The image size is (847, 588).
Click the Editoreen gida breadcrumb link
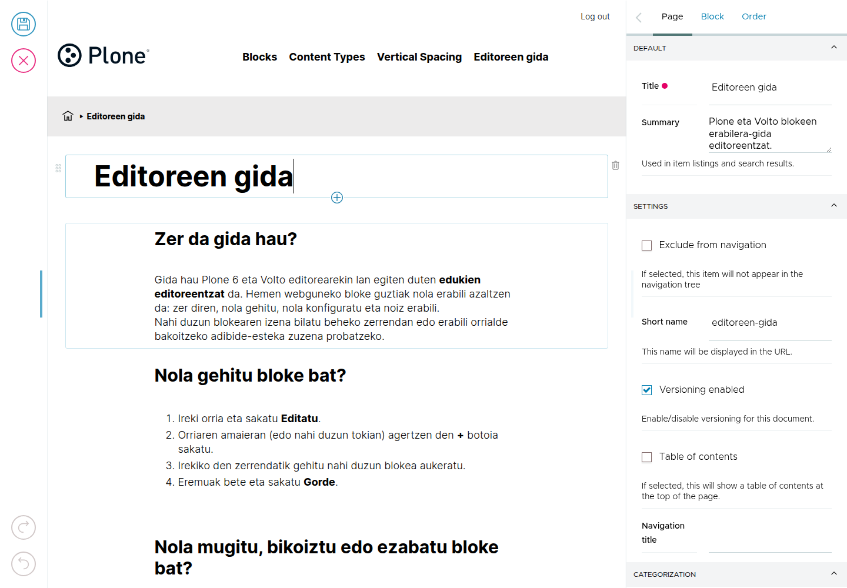click(116, 116)
